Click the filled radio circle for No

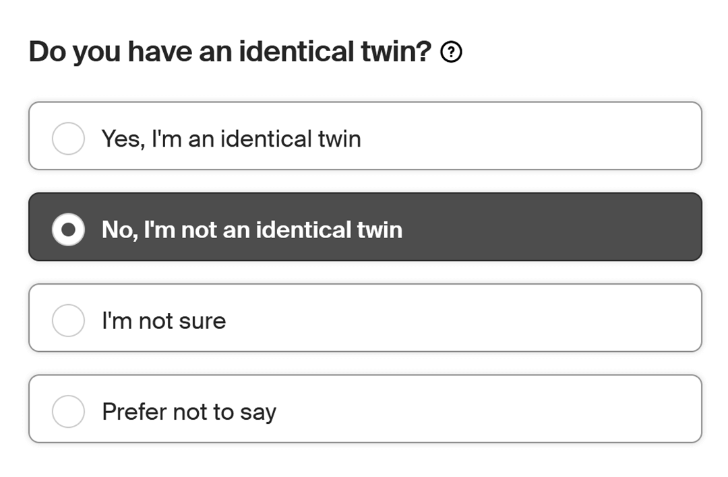[x=68, y=229]
